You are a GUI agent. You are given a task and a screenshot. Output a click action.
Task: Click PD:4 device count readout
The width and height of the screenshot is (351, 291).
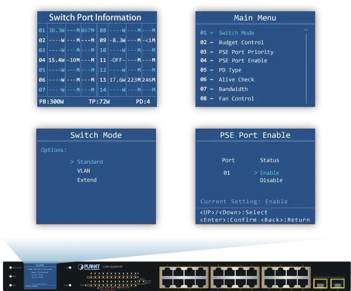(x=143, y=102)
